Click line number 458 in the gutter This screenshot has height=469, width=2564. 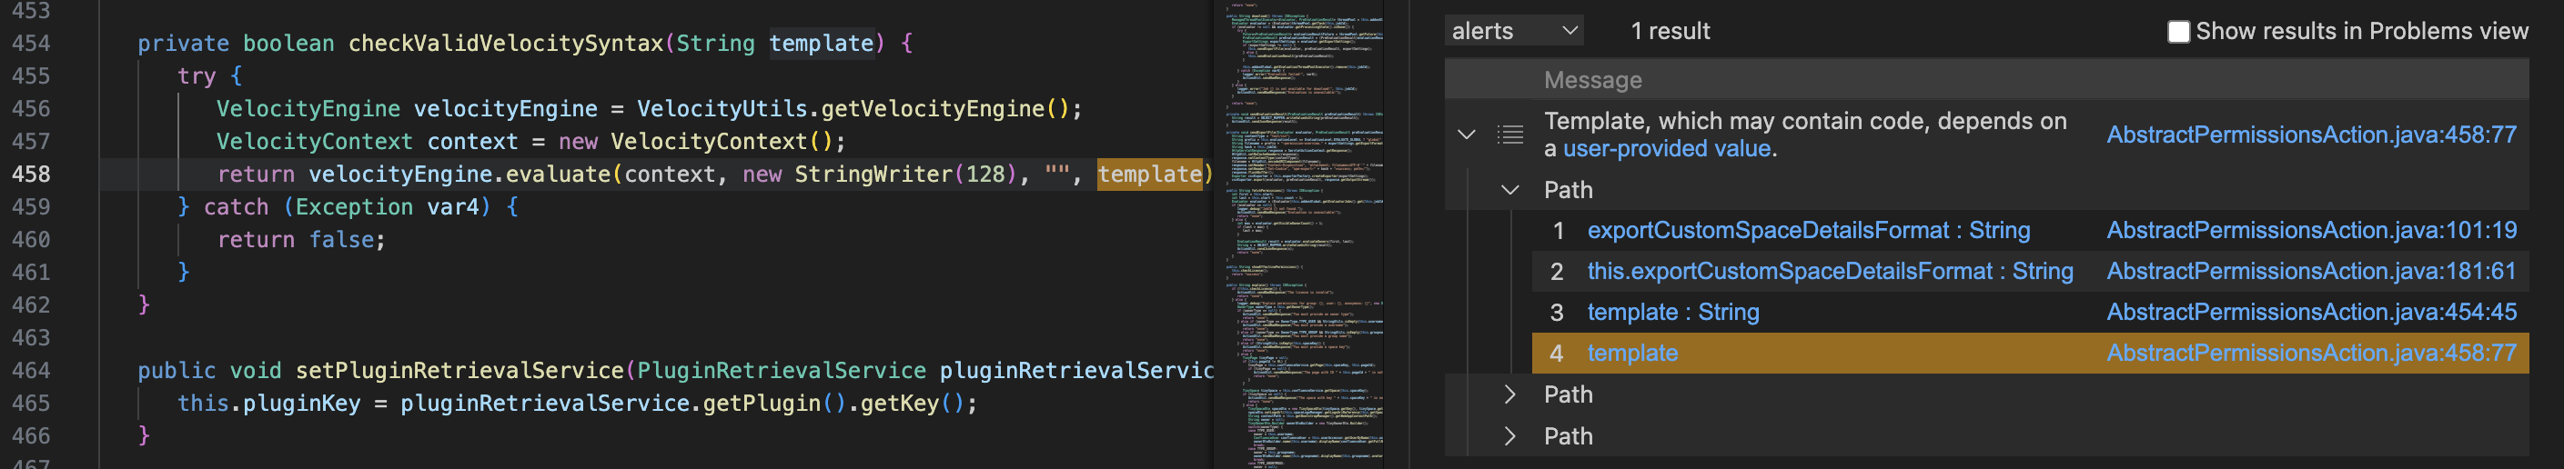(31, 174)
